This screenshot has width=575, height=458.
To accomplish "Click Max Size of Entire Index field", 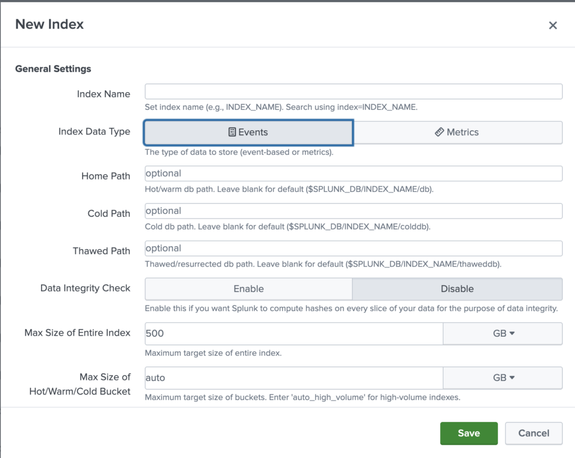I will pos(294,333).
